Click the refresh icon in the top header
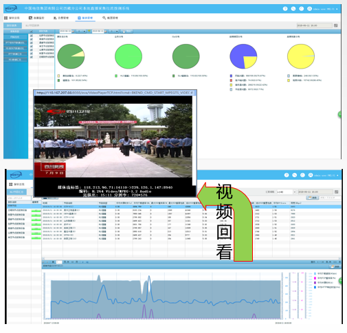The image size is (347, 333). tap(302, 9)
